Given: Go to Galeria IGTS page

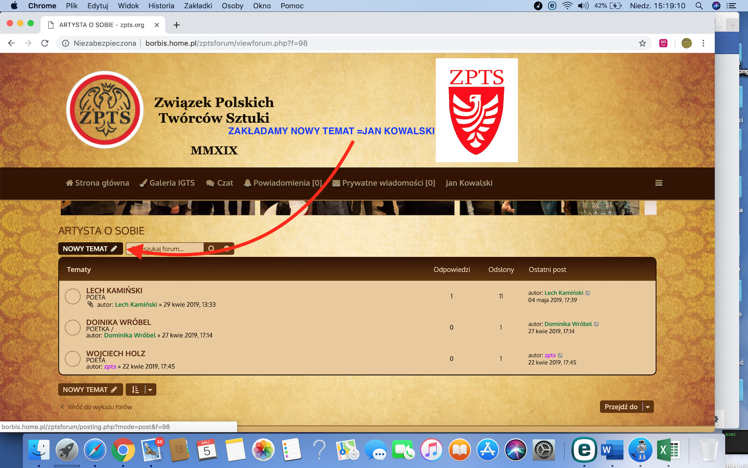Looking at the screenshot, I should [x=167, y=183].
